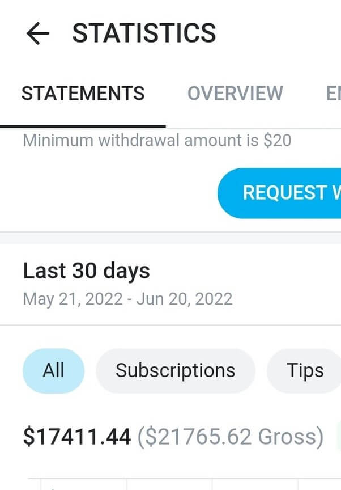Image resolution: width=341 pixels, height=490 pixels.
Task: Tap the green badge beside gross amount
Action: point(338,437)
